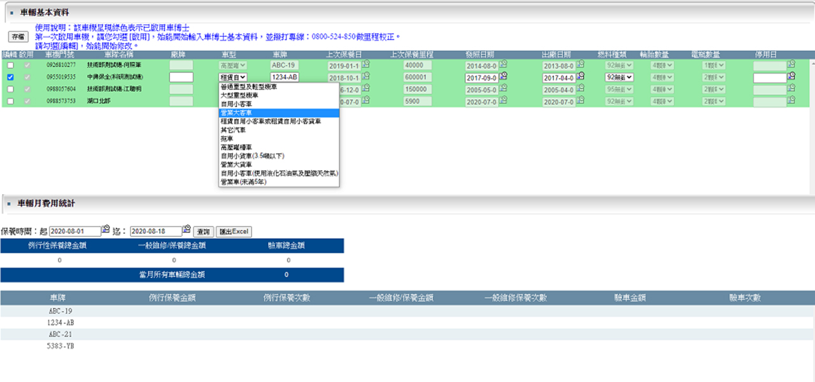Open calendar for 保養時間 start date
Screen dimensions: 815x382
[x=106, y=230]
